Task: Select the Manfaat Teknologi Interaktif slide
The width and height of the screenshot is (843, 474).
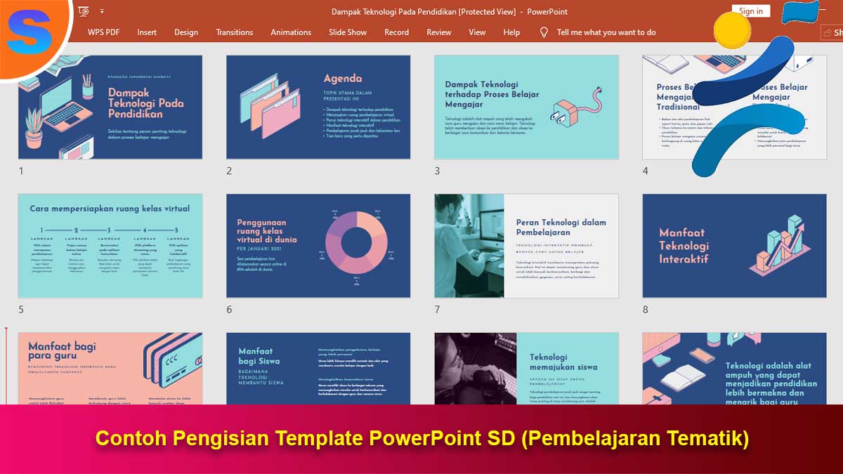Action: 734,246
